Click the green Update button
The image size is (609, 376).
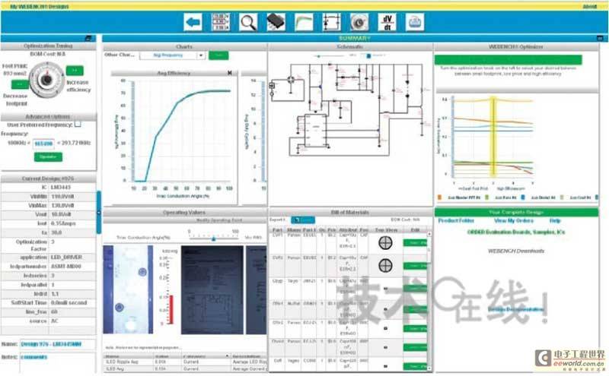pos(48,156)
